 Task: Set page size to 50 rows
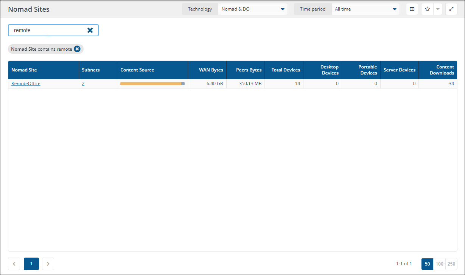tap(427, 264)
